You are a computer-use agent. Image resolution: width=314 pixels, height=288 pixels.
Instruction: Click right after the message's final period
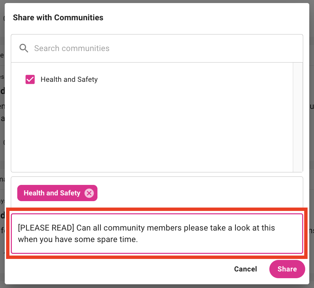point(138,240)
